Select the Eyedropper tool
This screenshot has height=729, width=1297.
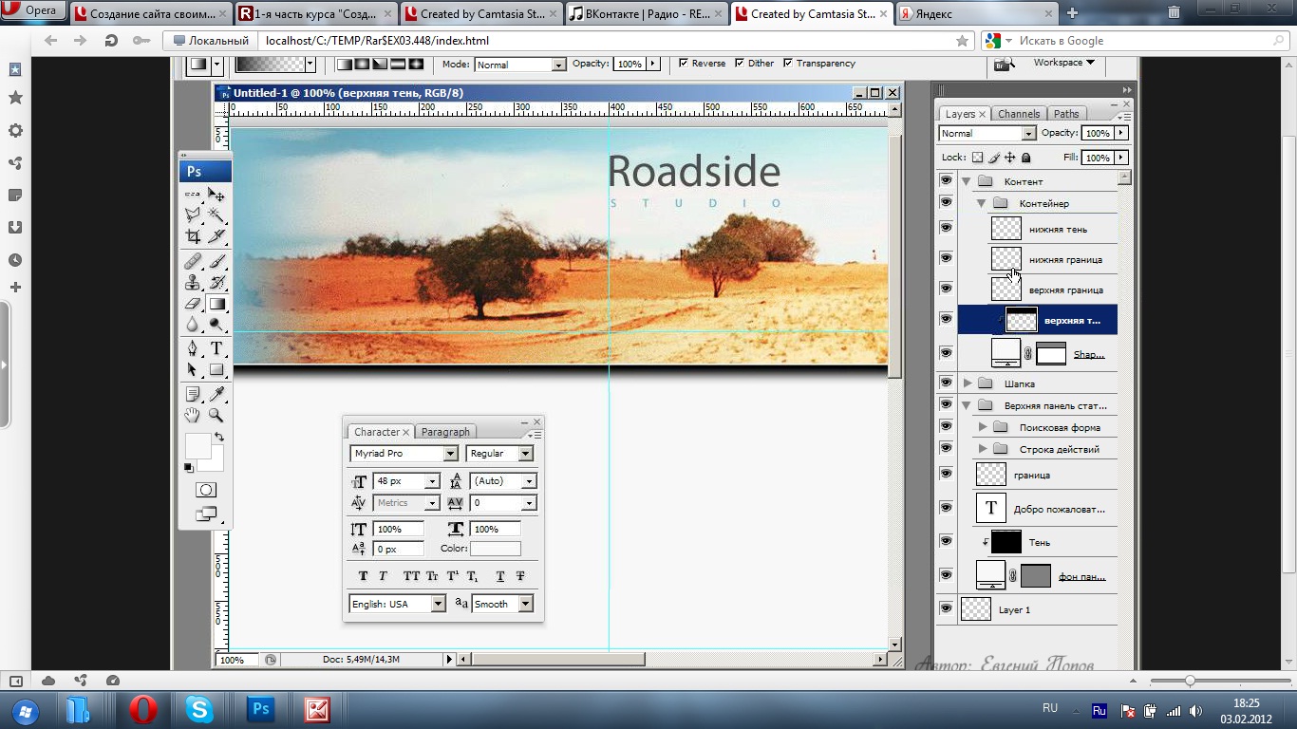pyautogui.click(x=216, y=394)
